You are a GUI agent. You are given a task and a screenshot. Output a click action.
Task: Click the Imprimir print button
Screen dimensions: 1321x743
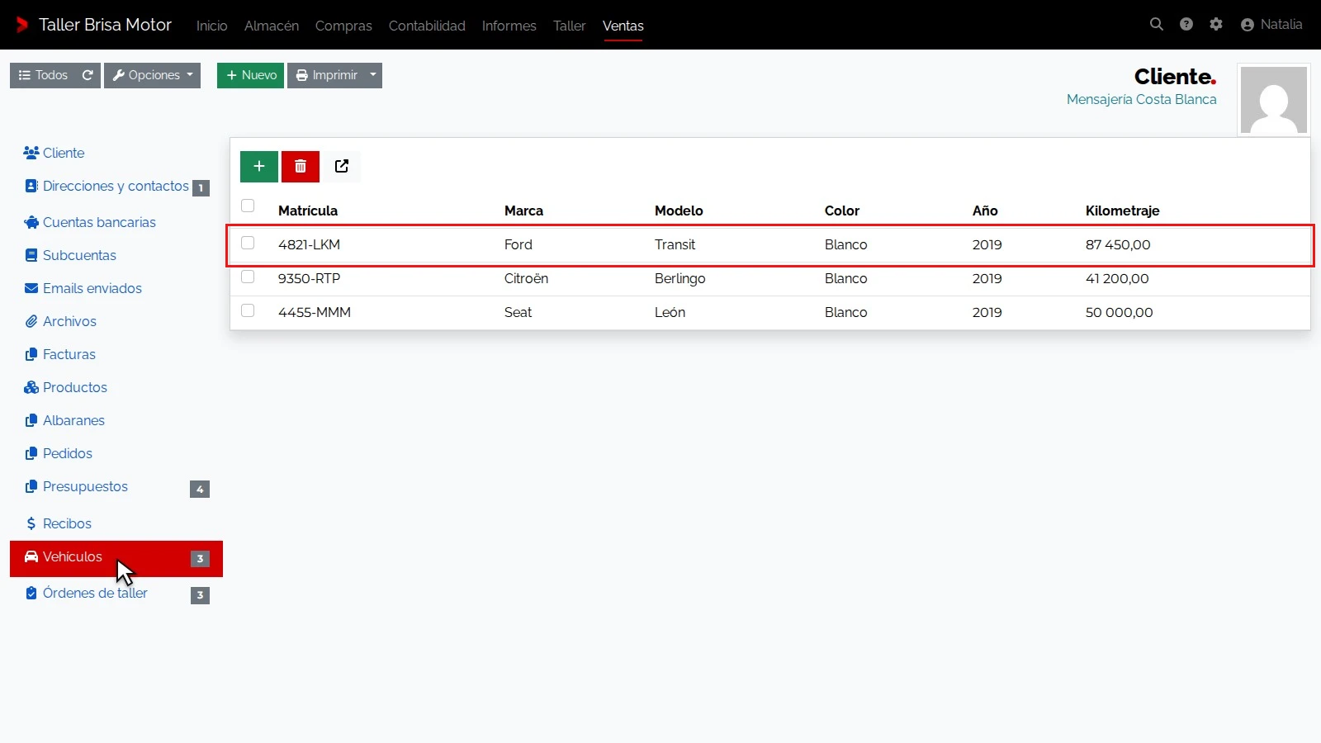[x=326, y=75]
